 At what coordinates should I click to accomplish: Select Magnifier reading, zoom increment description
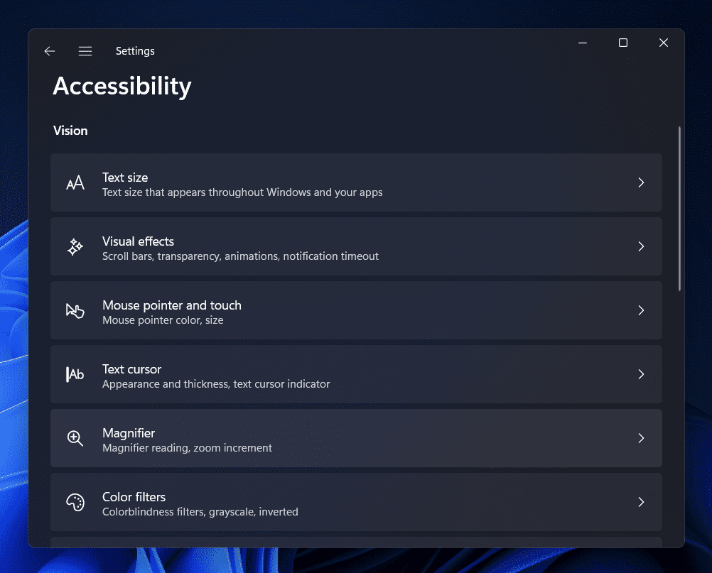[x=187, y=448]
